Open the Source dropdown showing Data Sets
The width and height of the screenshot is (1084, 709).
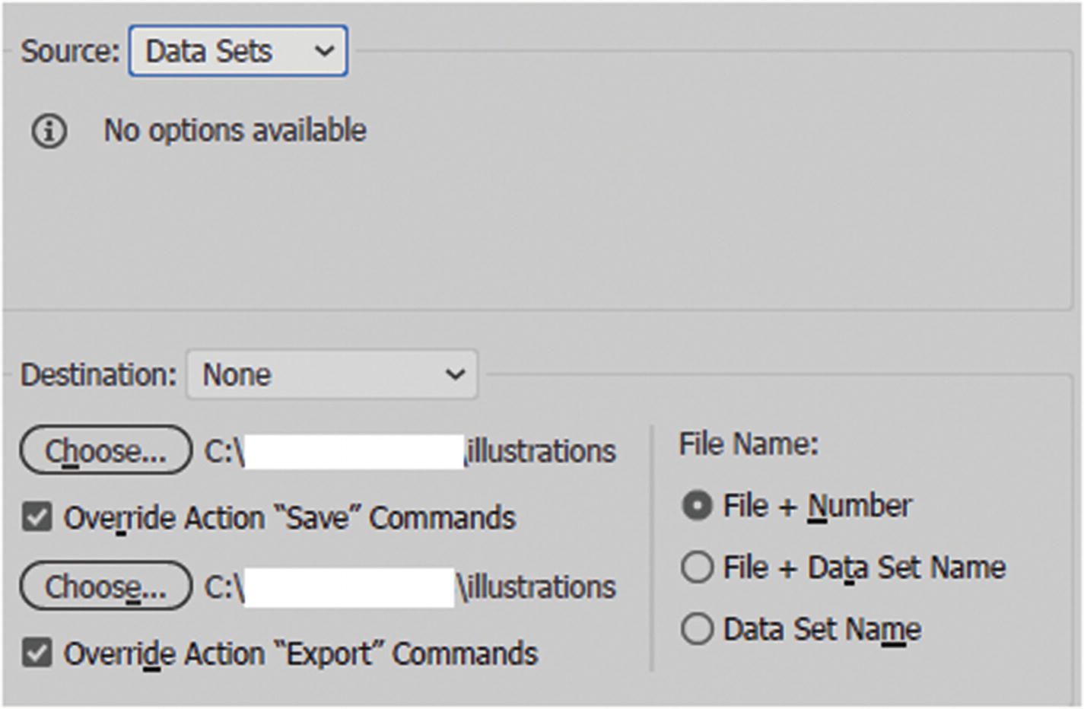click(237, 51)
